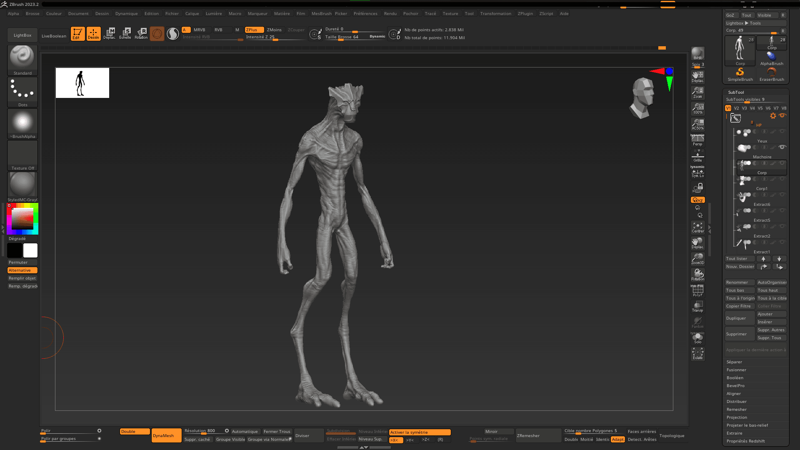Screen dimensions: 800x450
Task: Toggle the Dessin draw mode button
Action: 93,34
